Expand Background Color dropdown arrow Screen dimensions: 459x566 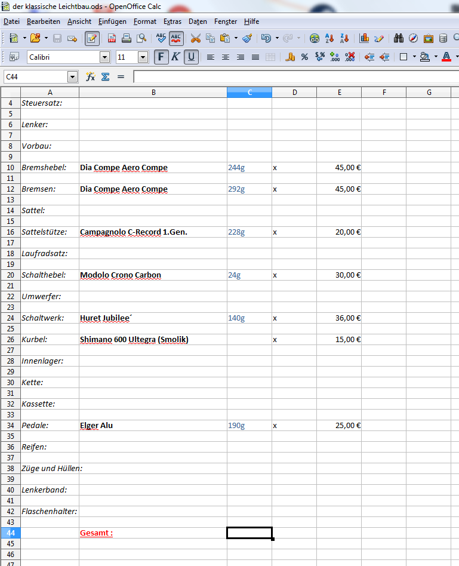[436, 57]
